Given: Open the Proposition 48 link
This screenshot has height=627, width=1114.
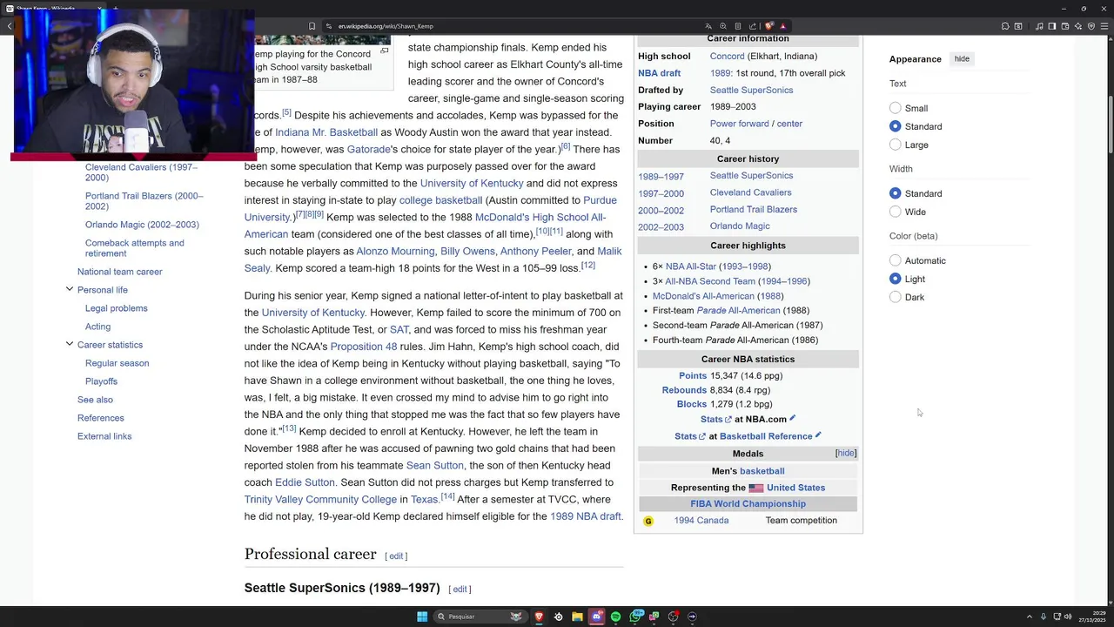Looking at the screenshot, I should pyautogui.click(x=364, y=347).
